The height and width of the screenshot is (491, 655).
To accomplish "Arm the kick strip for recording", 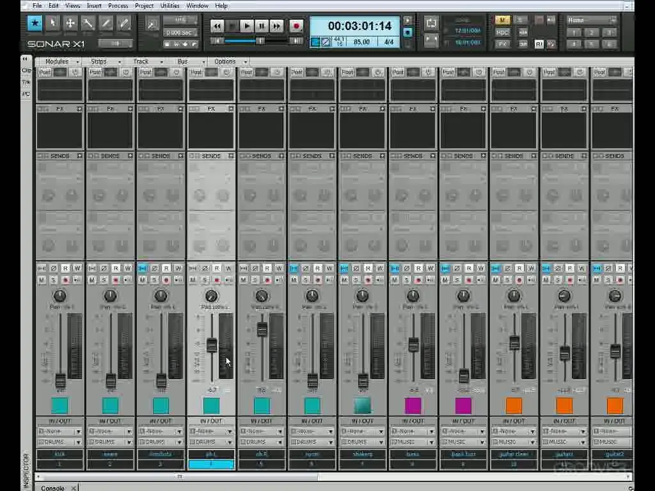I will click(65, 280).
